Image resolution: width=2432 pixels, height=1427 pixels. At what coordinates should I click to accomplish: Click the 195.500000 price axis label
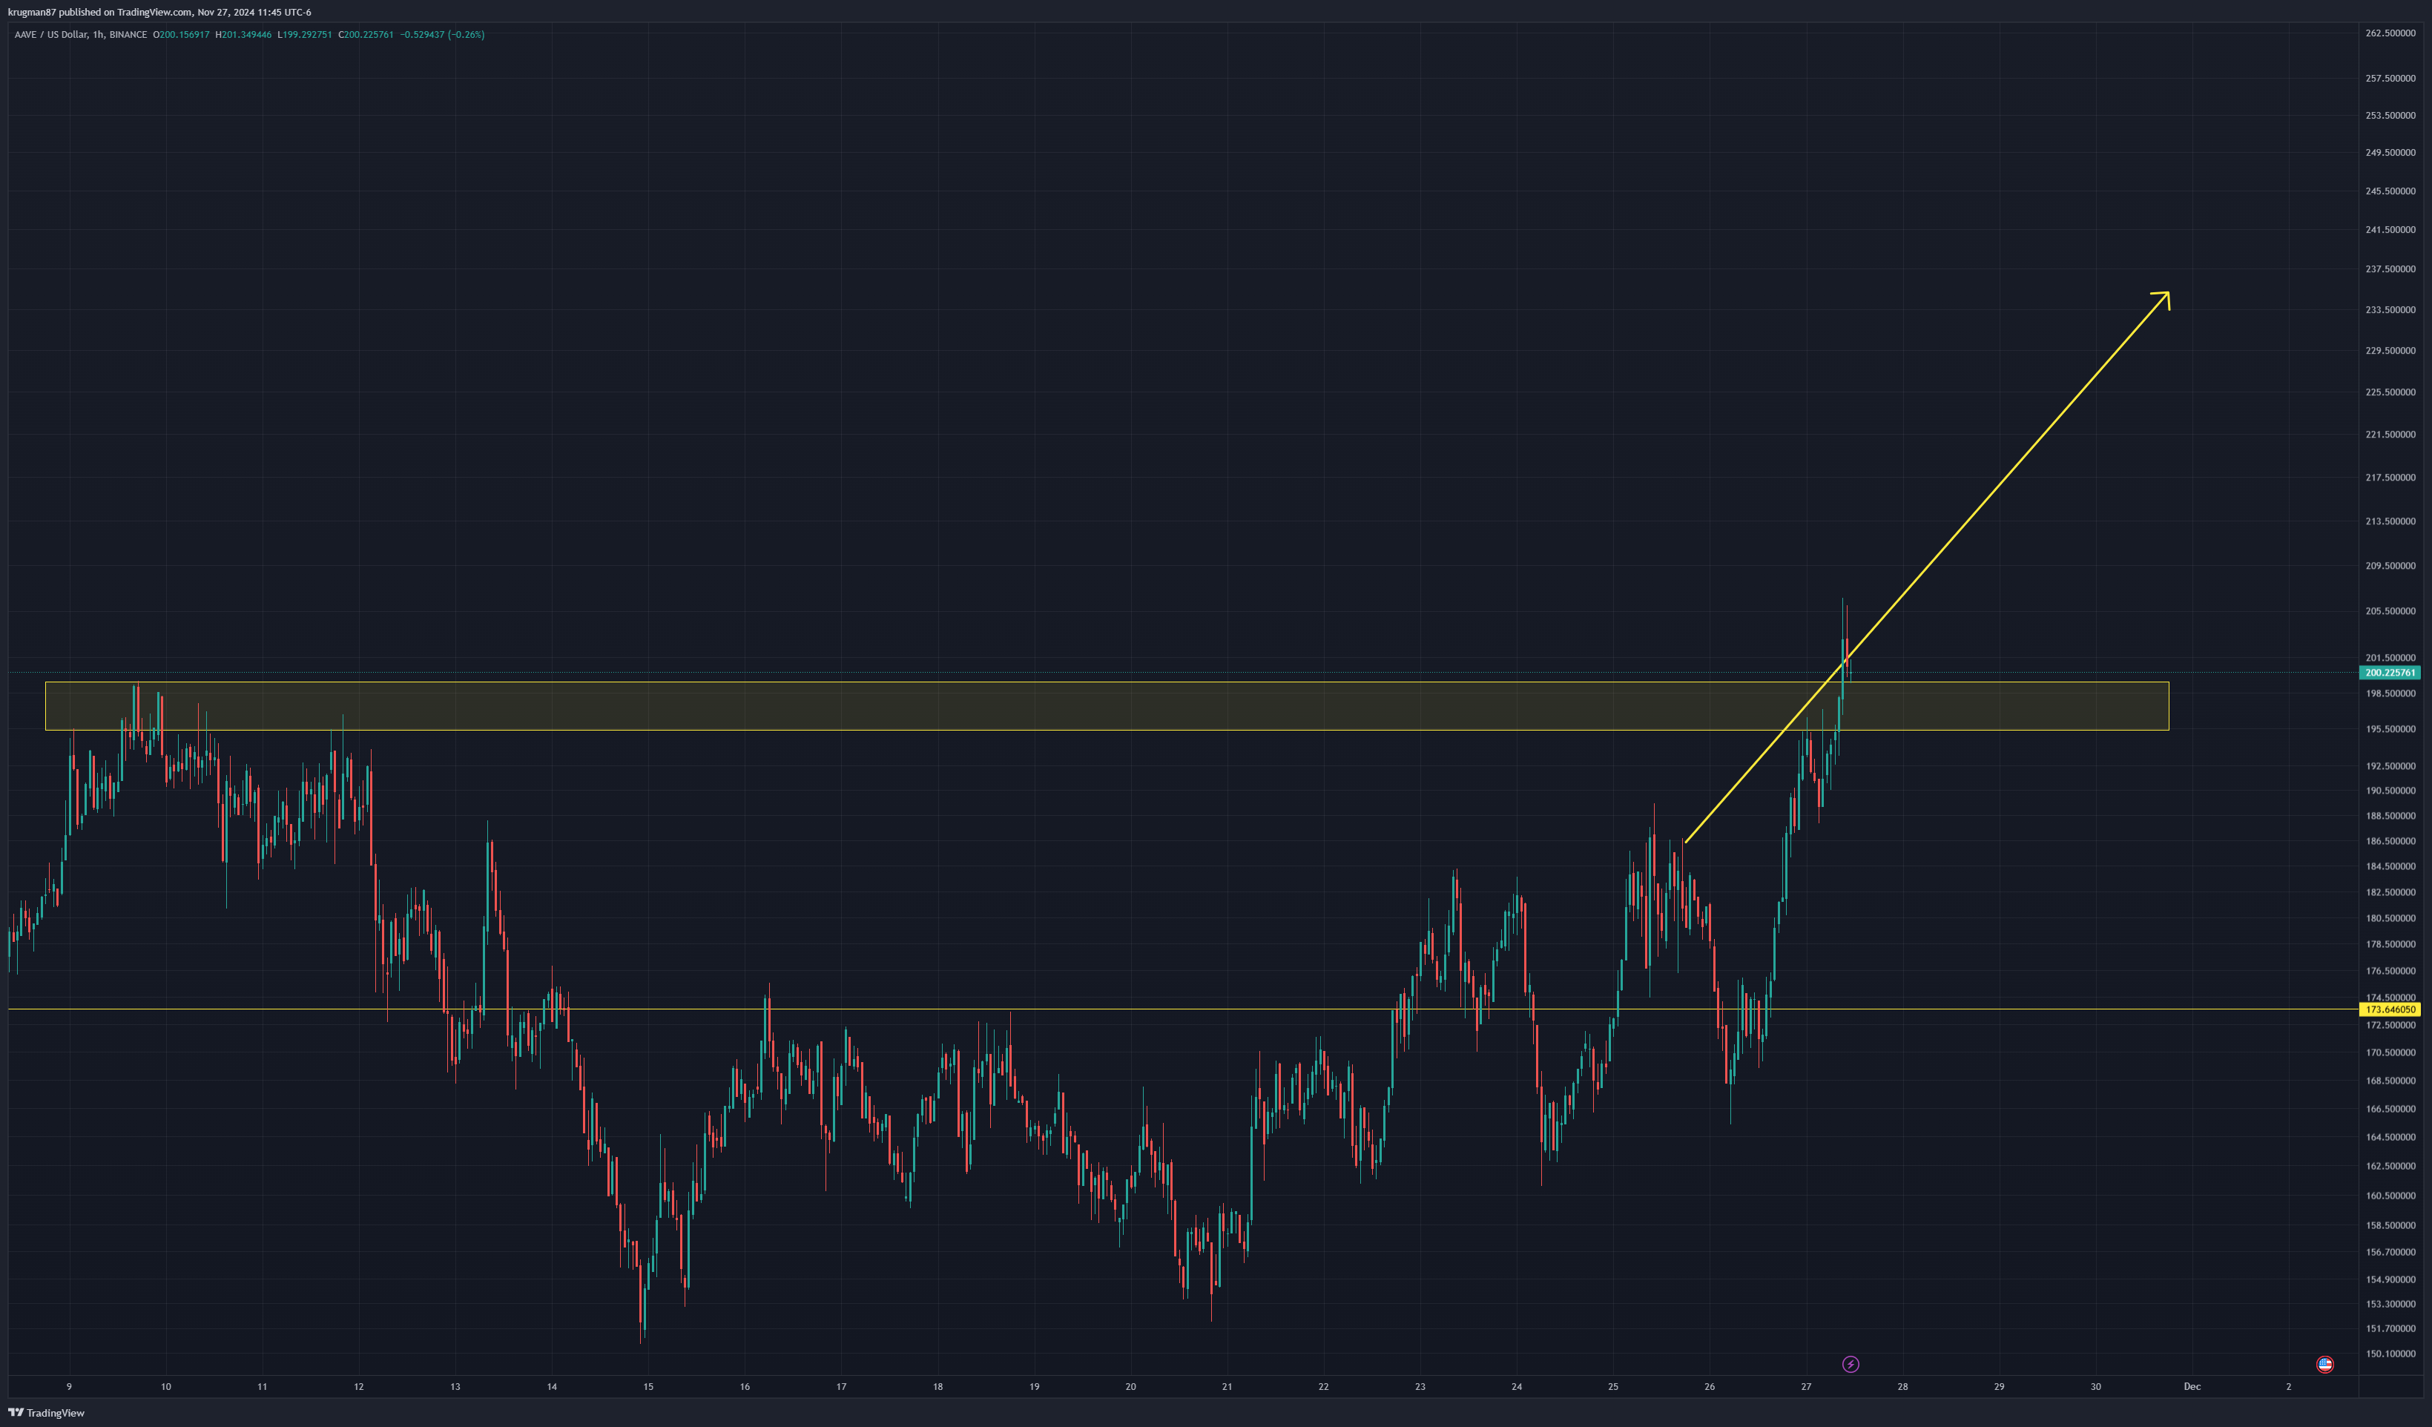click(2390, 729)
